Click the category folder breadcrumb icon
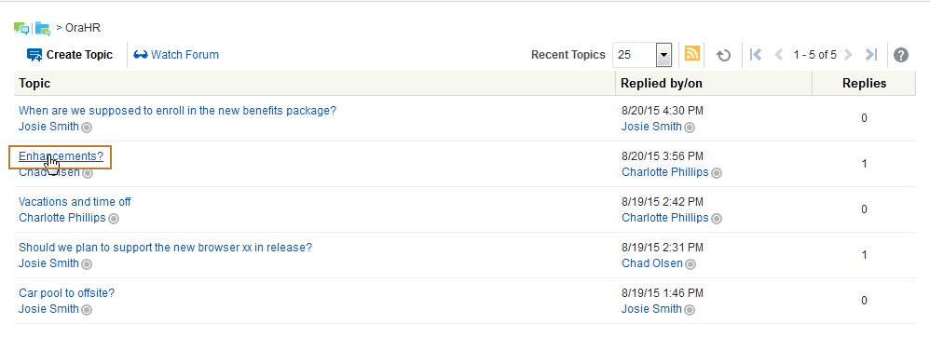 pos(42,28)
